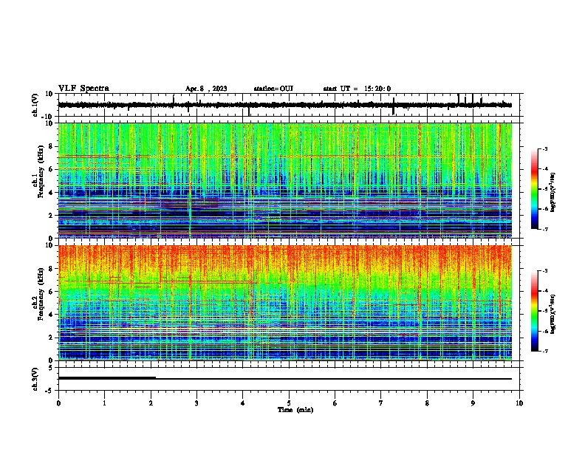Click the "Time (min)" axis title
The height and width of the screenshot is (452, 585).
tap(295, 410)
